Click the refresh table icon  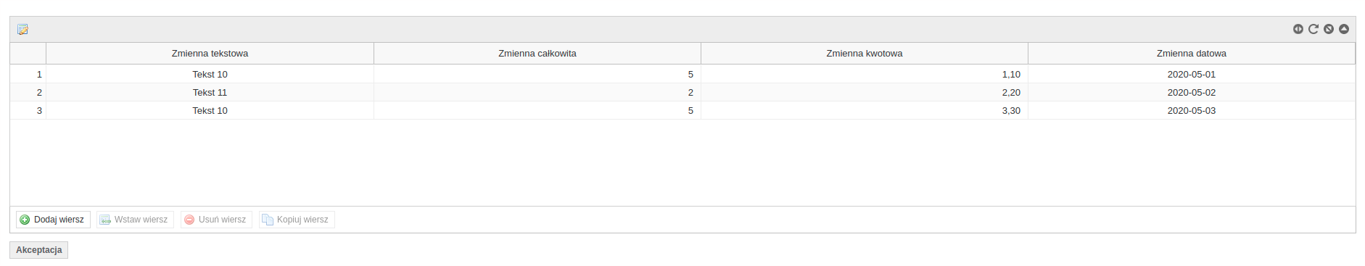pos(1314,29)
